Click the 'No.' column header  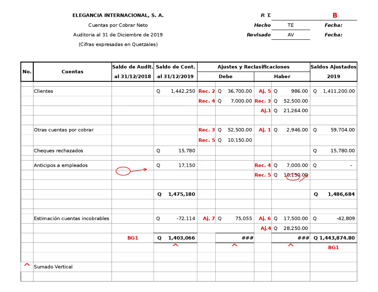coord(27,72)
